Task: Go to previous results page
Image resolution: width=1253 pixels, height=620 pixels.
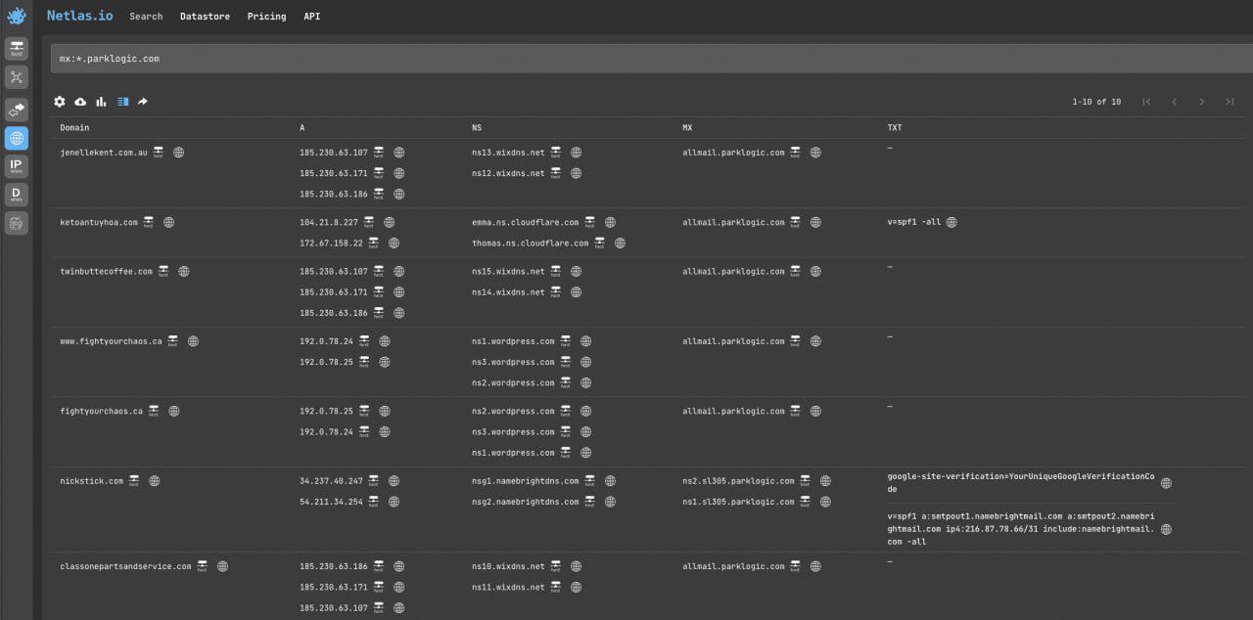Action: [1174, 102]
